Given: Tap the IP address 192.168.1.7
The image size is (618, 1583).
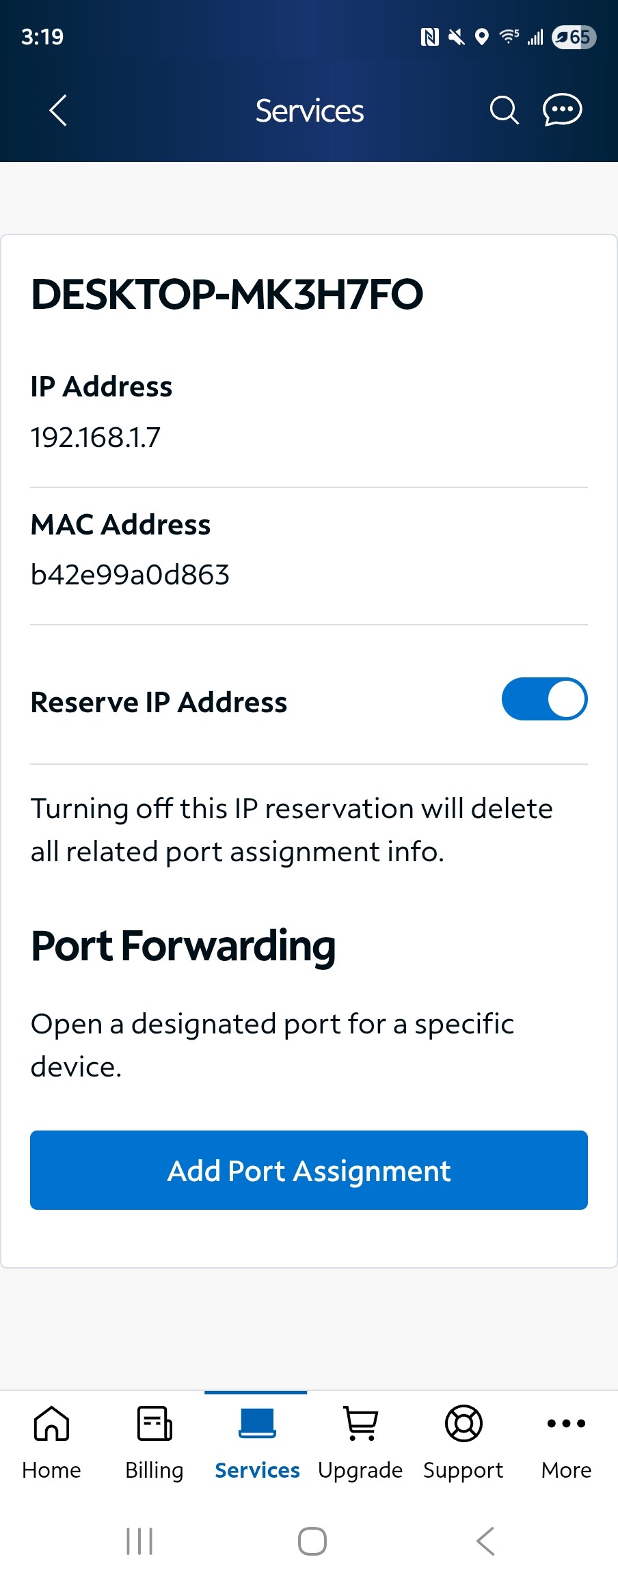Looking at the screenshot, I should tap(96, 437).
